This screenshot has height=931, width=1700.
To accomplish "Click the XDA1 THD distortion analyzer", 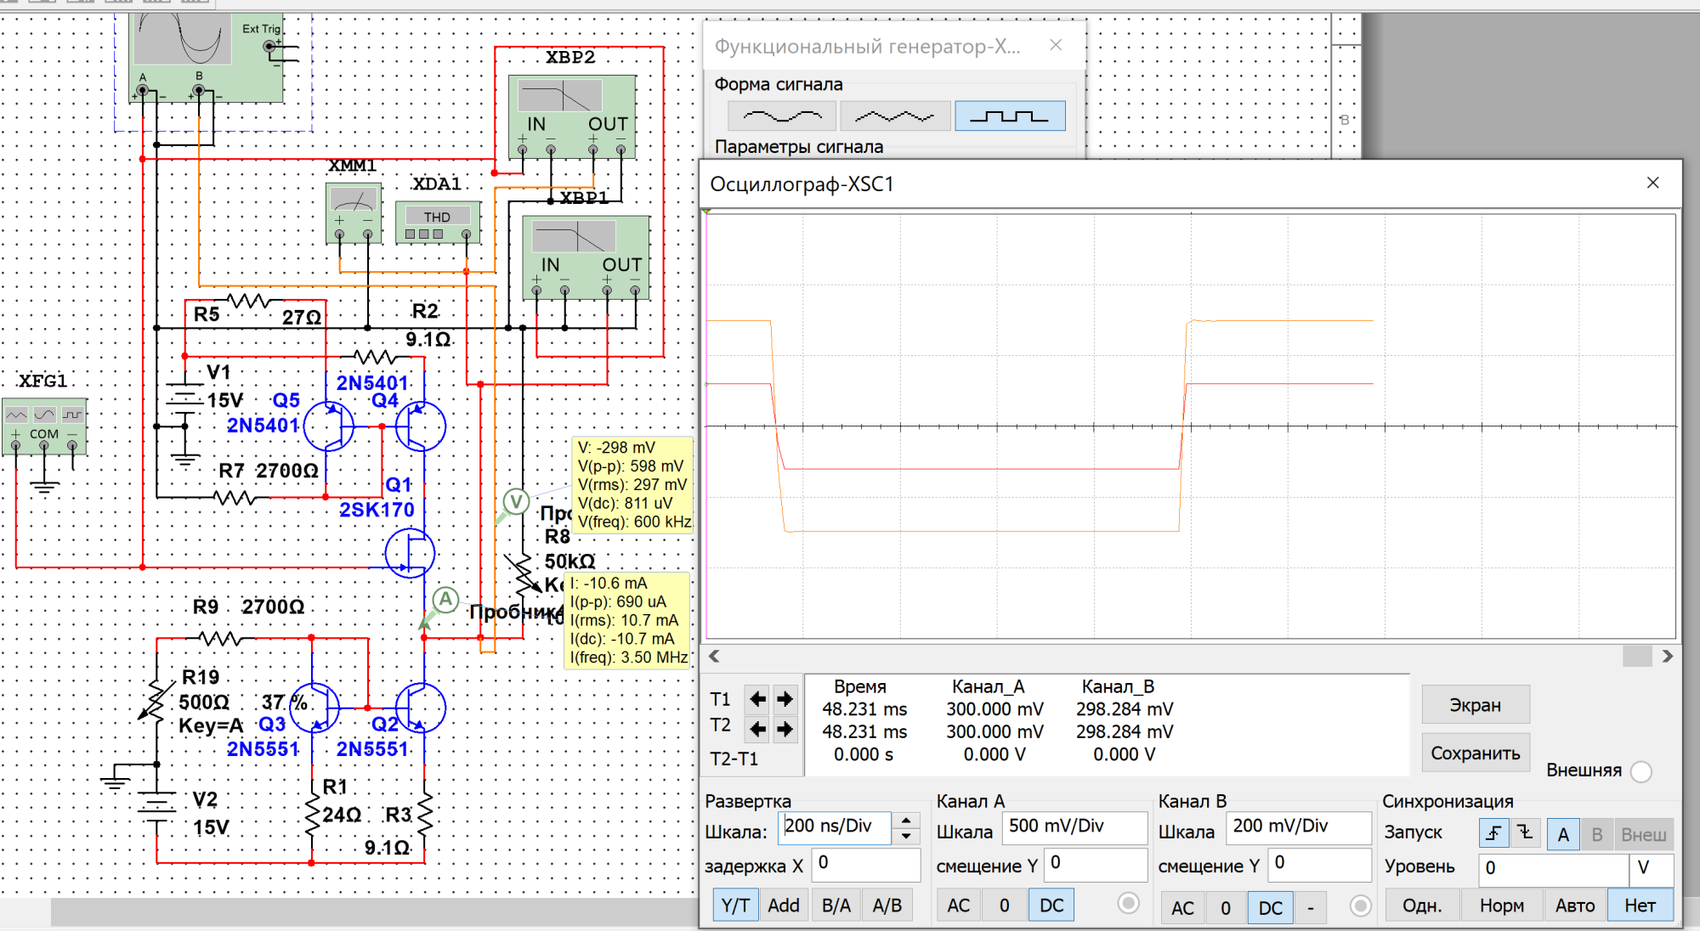I will coord(438,223).
